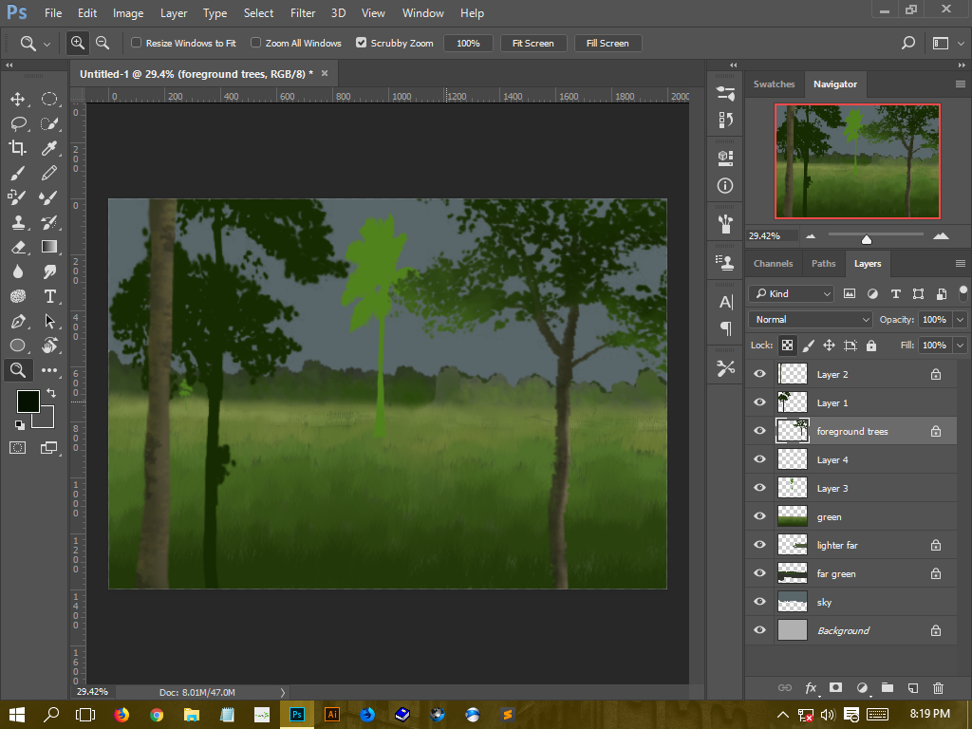Image resolution: width=972 pixels, height=729 pixels.
Task: Select the Elliptical Marquee tool
Action: pos(49,99)
